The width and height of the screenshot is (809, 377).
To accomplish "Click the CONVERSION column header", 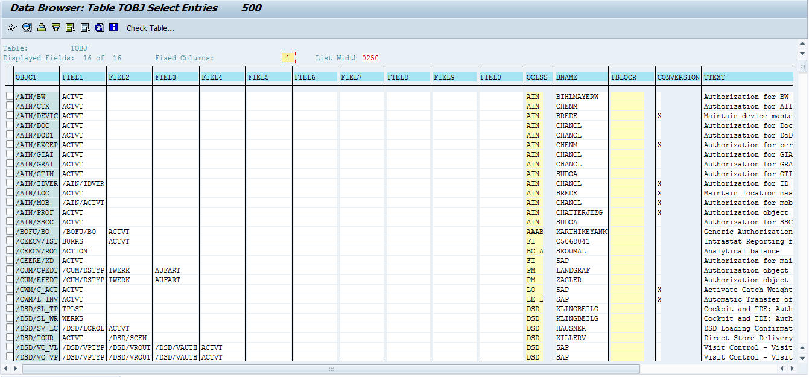I will [x=679, y=77].
